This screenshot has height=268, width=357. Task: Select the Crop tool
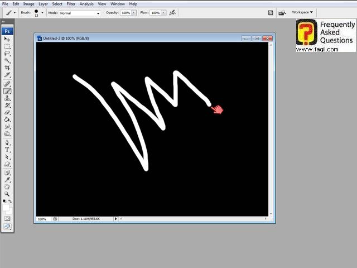(x=8, y=68)
